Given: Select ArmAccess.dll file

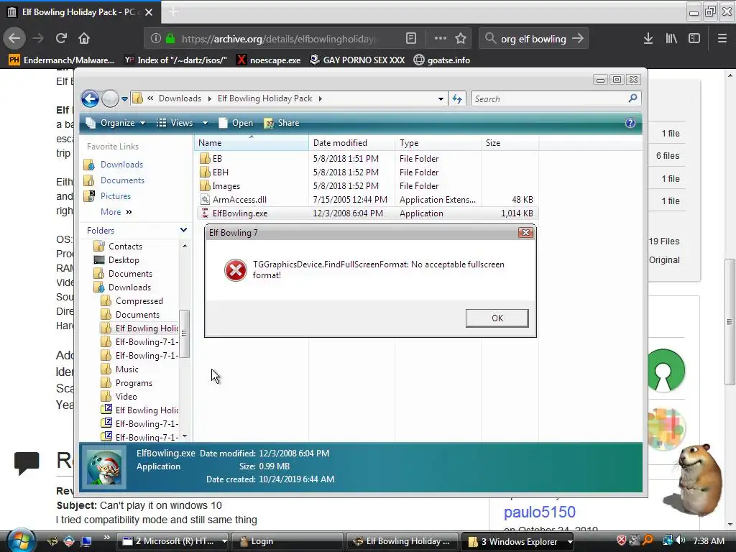Looking at the screenshot, I should click(x=239, y=200).
